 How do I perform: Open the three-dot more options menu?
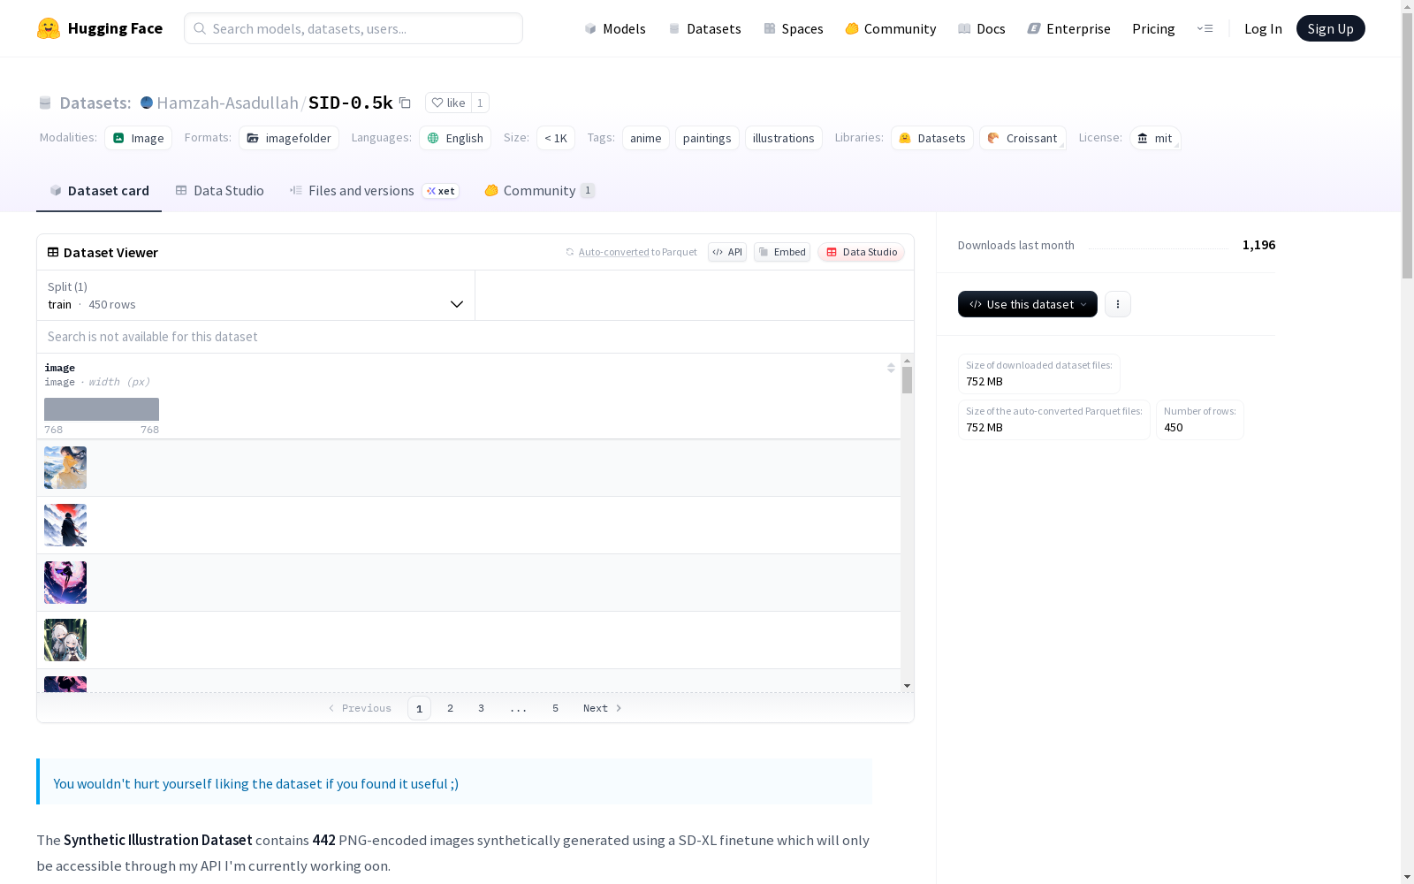[x=1118, y=304]
